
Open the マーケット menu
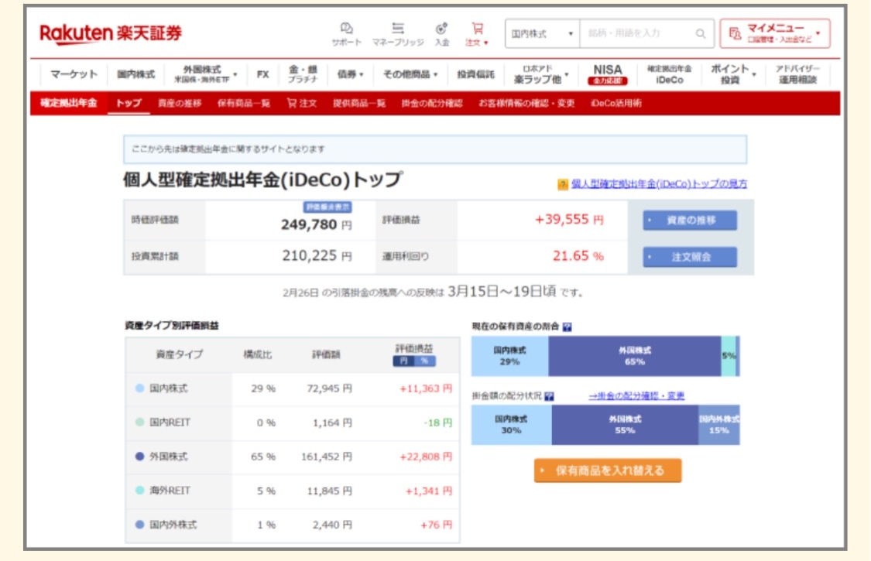point(74,74)
